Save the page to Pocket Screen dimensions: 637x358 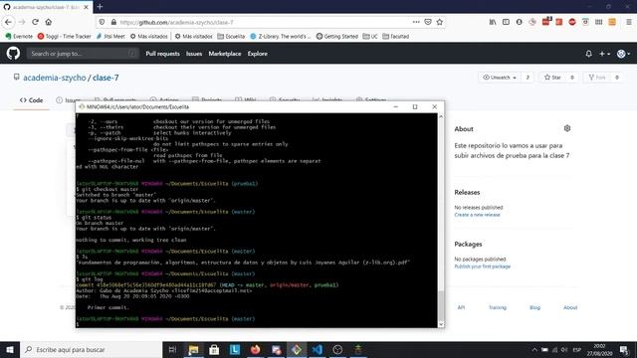tap(428, 22)
